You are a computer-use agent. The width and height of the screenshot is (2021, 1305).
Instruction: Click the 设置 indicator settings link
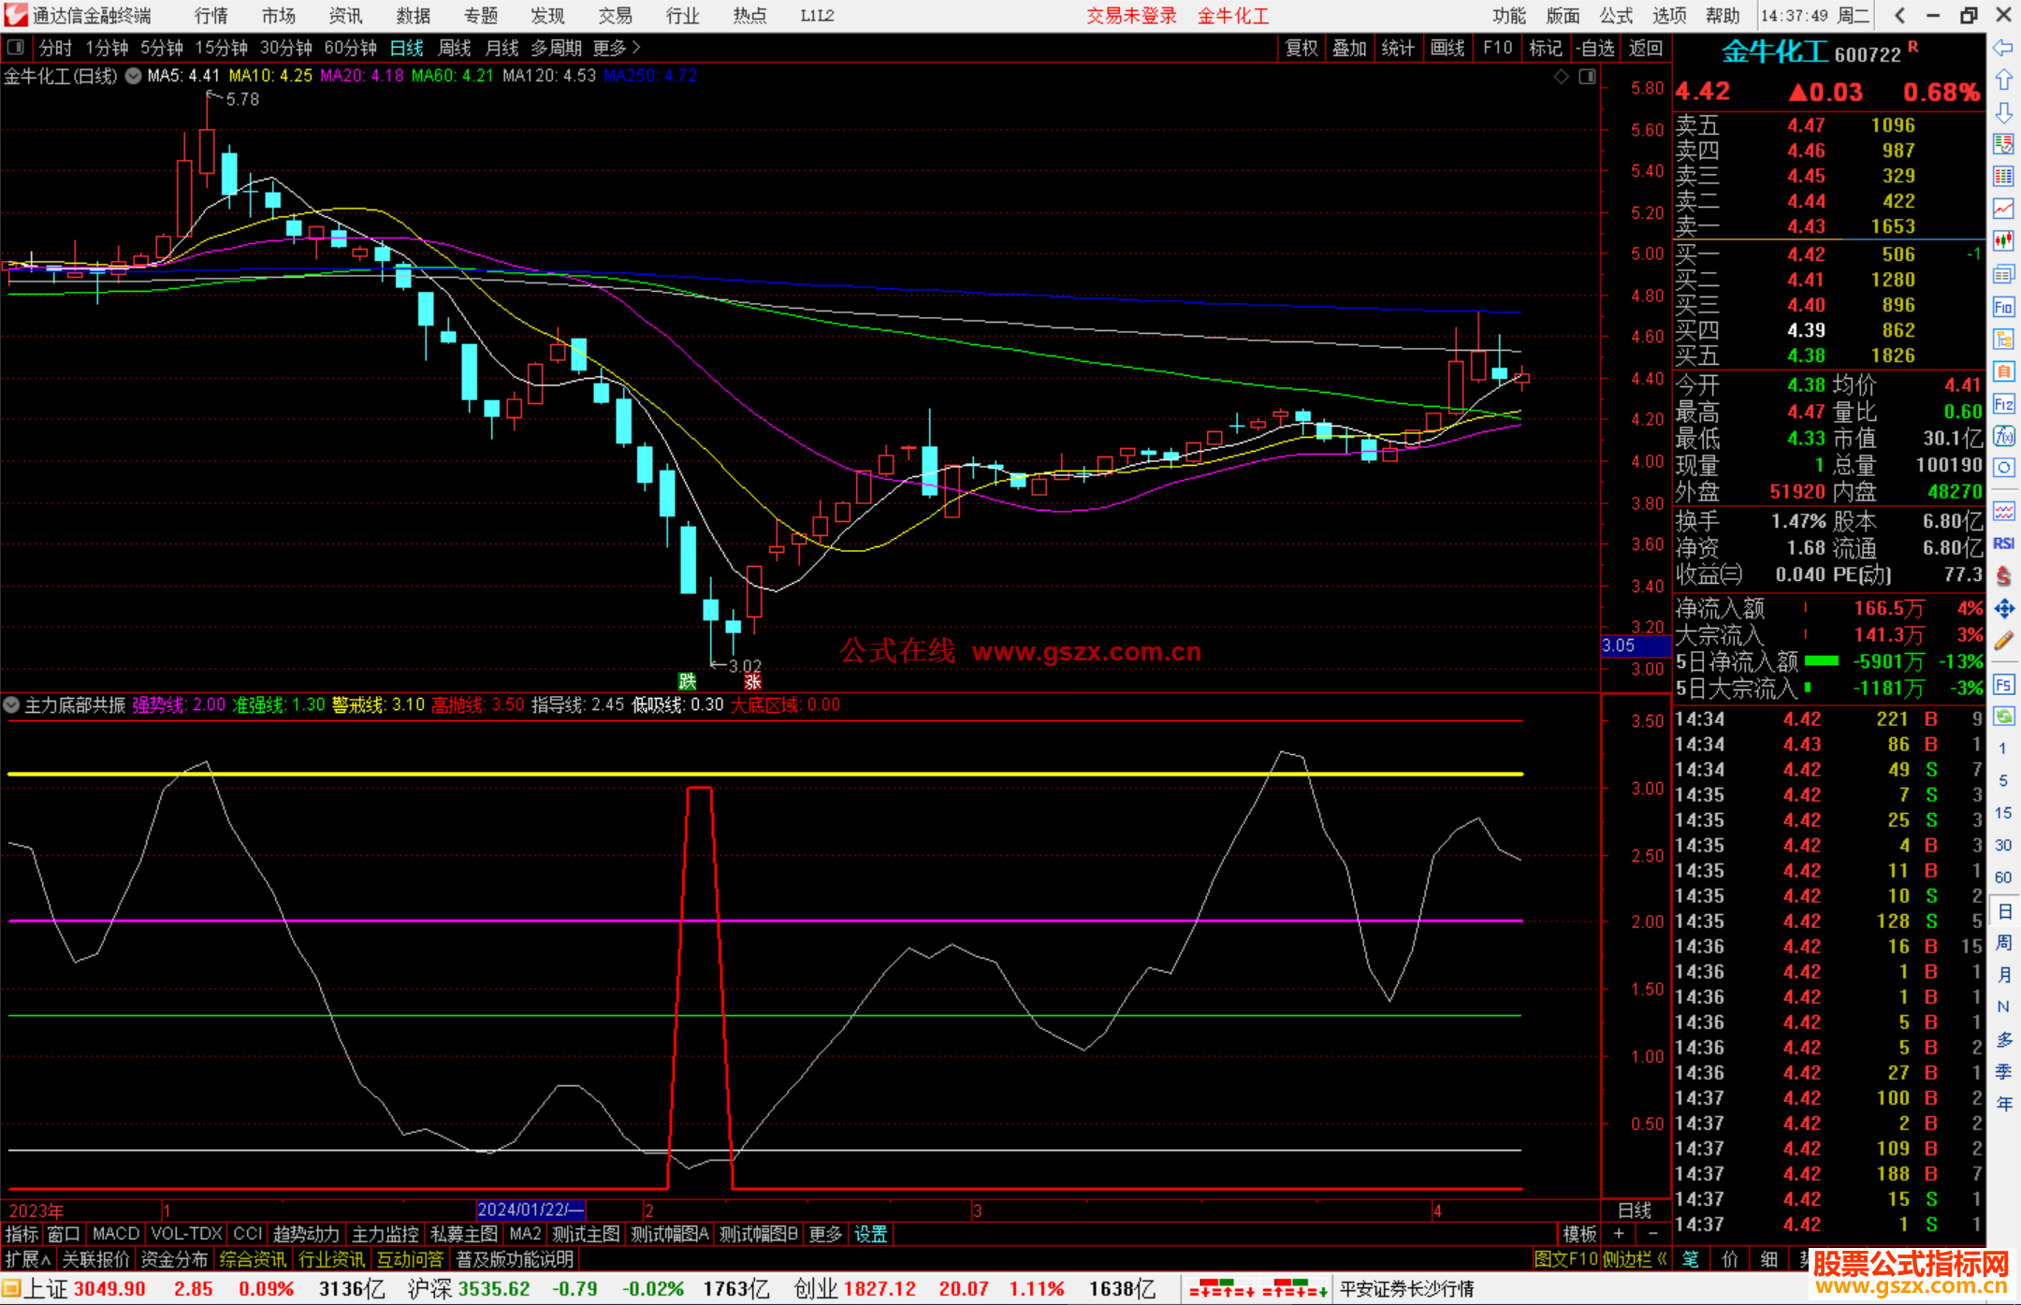(x=870, y=1234)
